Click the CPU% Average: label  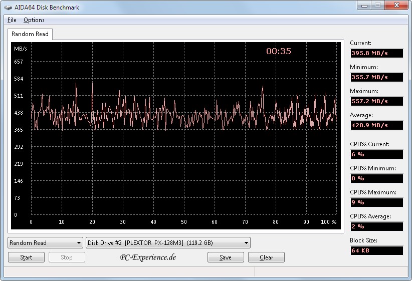coord(370,216)
